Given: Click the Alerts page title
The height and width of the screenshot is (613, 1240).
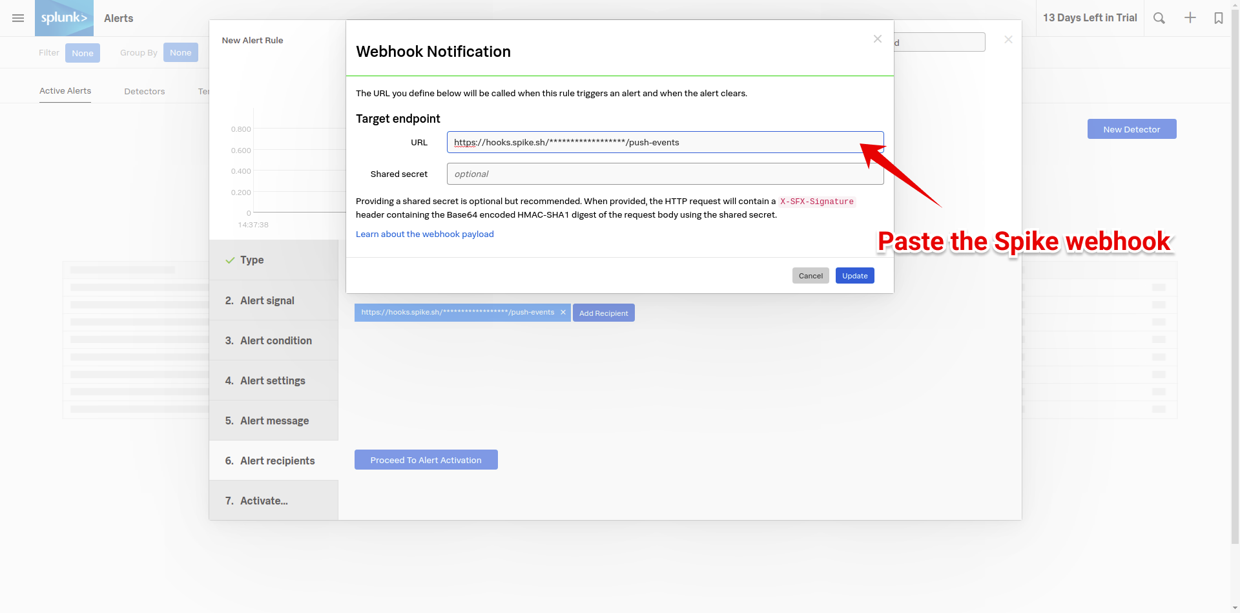Looking at the screenshot, I should tap(119, 18).
